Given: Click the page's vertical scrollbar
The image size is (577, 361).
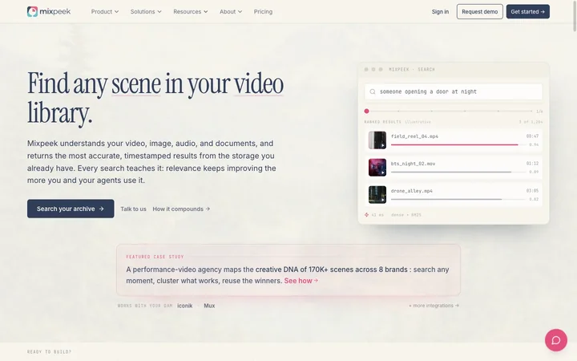Looking at the screenshot, I should tap(575, 17).
